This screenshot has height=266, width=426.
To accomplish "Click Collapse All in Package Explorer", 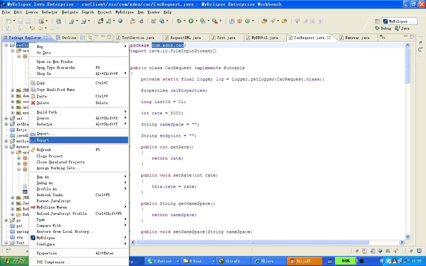I will point(82,37).
